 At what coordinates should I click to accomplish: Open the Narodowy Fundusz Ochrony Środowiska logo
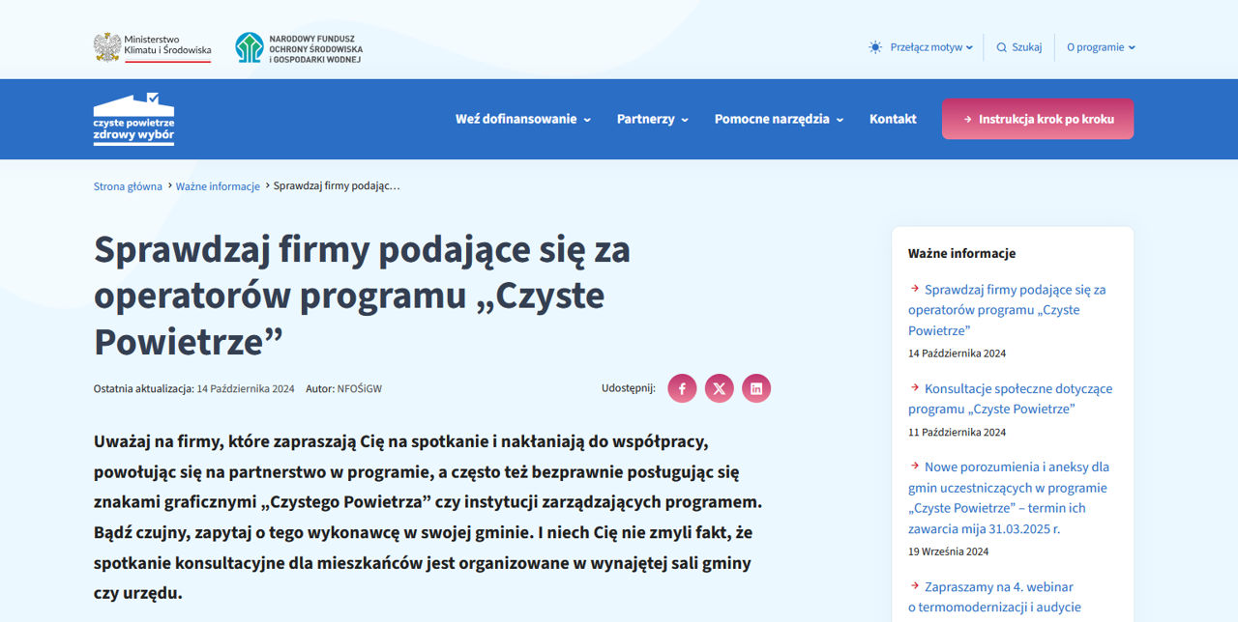[299, 47]
